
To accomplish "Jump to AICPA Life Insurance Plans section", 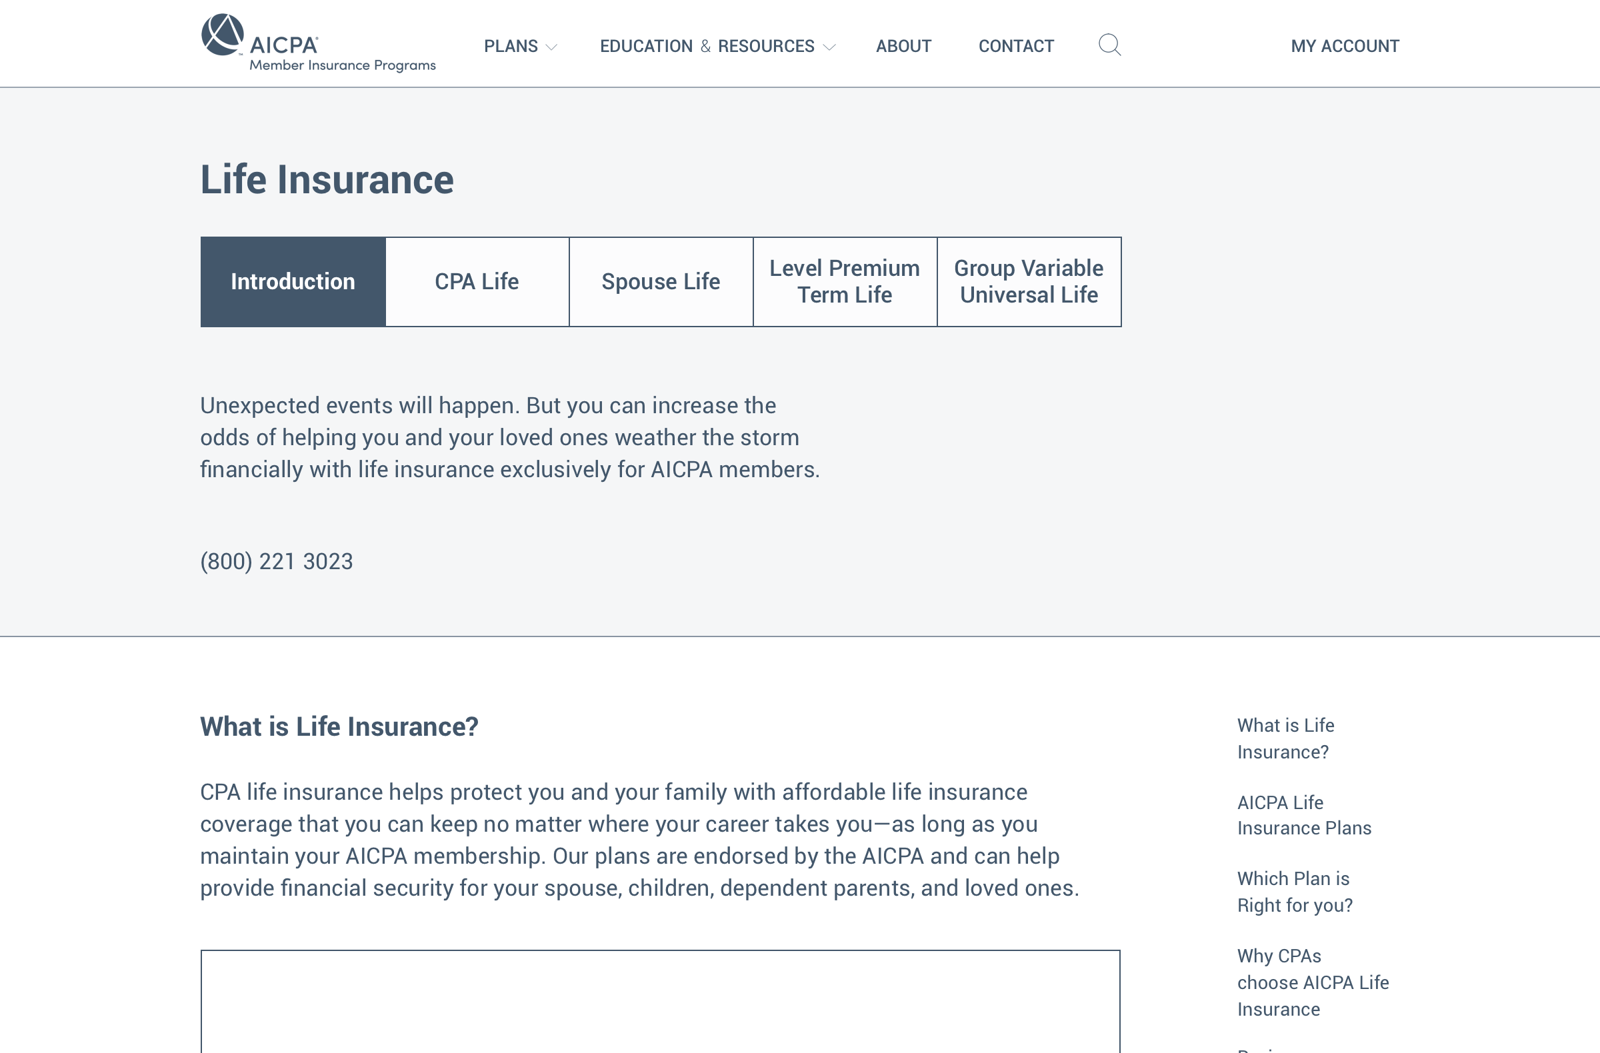I will tap(1303, 815).
